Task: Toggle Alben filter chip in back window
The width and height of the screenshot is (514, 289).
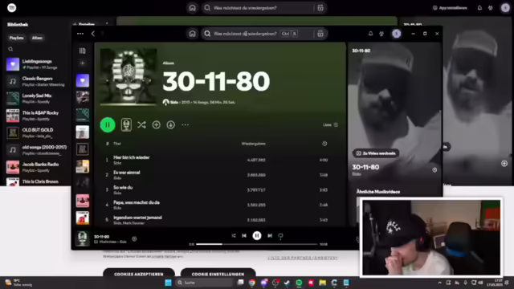Action: click(x=37, y=38)
